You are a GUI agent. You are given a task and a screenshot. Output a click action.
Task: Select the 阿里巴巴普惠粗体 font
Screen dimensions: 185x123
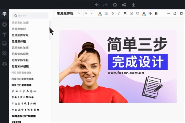coord(22,85)
